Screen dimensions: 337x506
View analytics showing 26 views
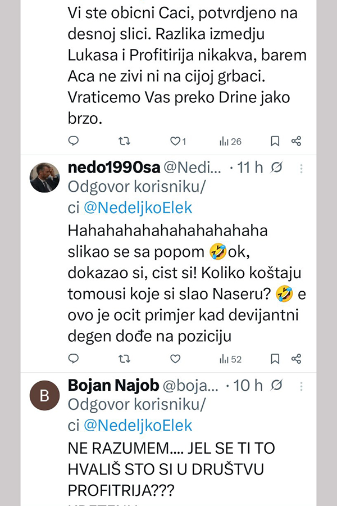point(230,141)
